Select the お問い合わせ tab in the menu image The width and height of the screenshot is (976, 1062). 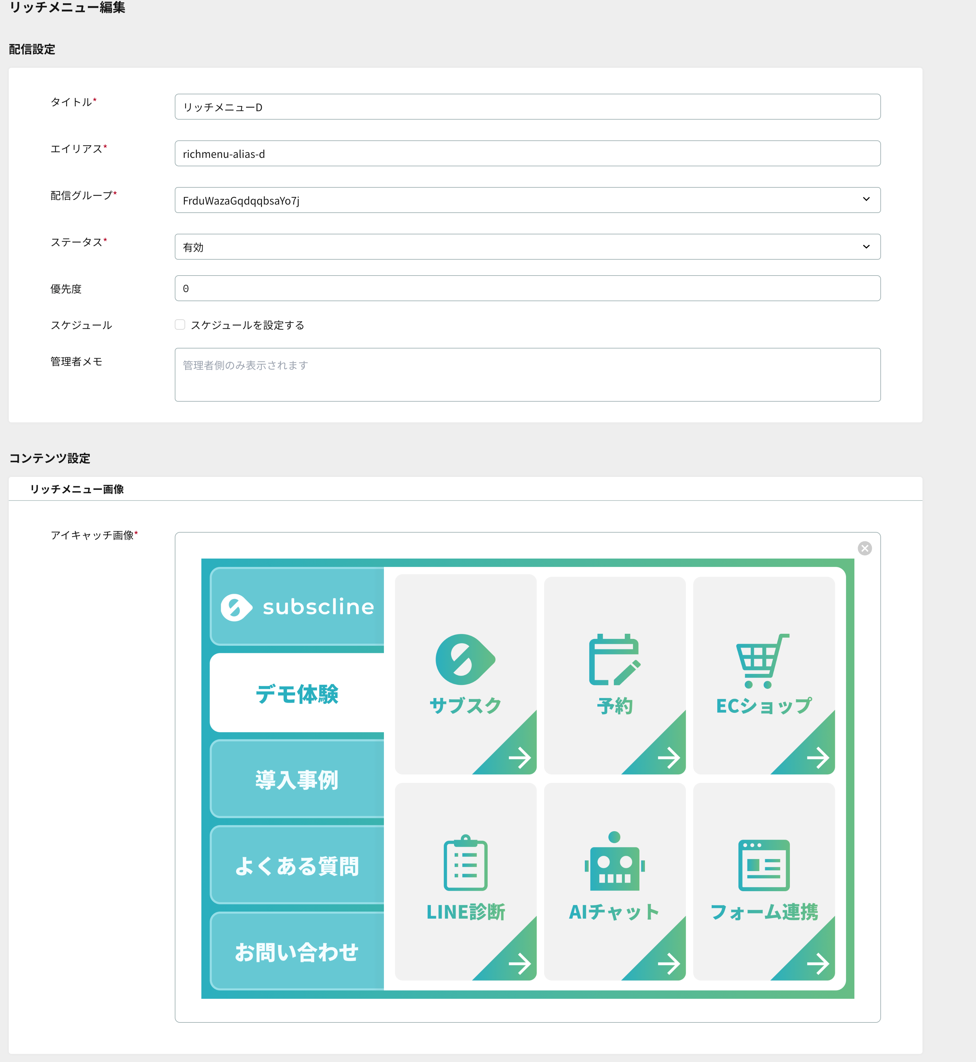[297, 951]
